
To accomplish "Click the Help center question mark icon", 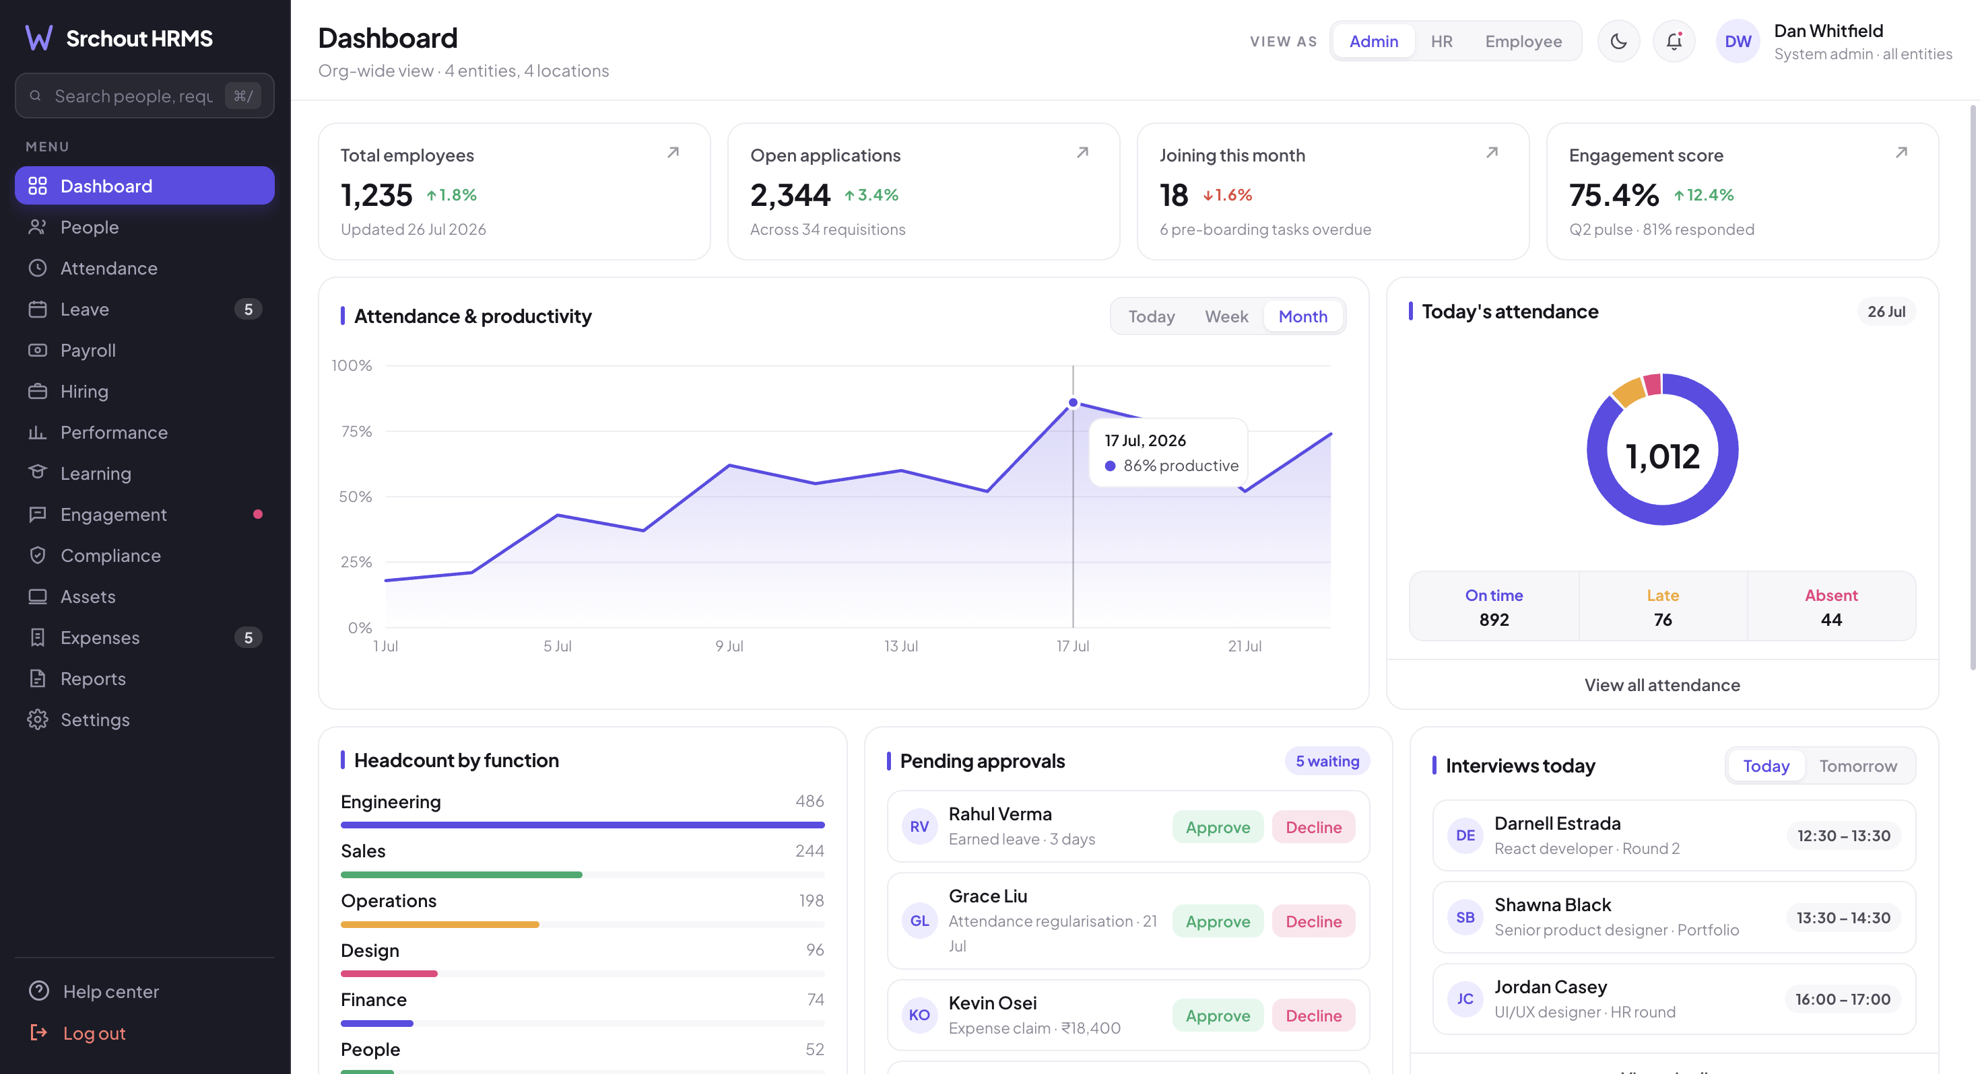I will tap(39, 991).
